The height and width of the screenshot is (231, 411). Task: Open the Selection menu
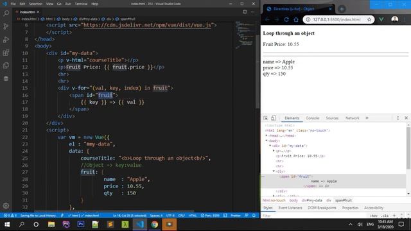35,4
